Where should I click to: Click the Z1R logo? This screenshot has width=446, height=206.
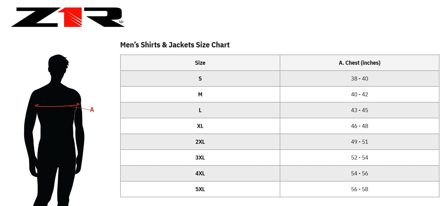tap(68, 17)
